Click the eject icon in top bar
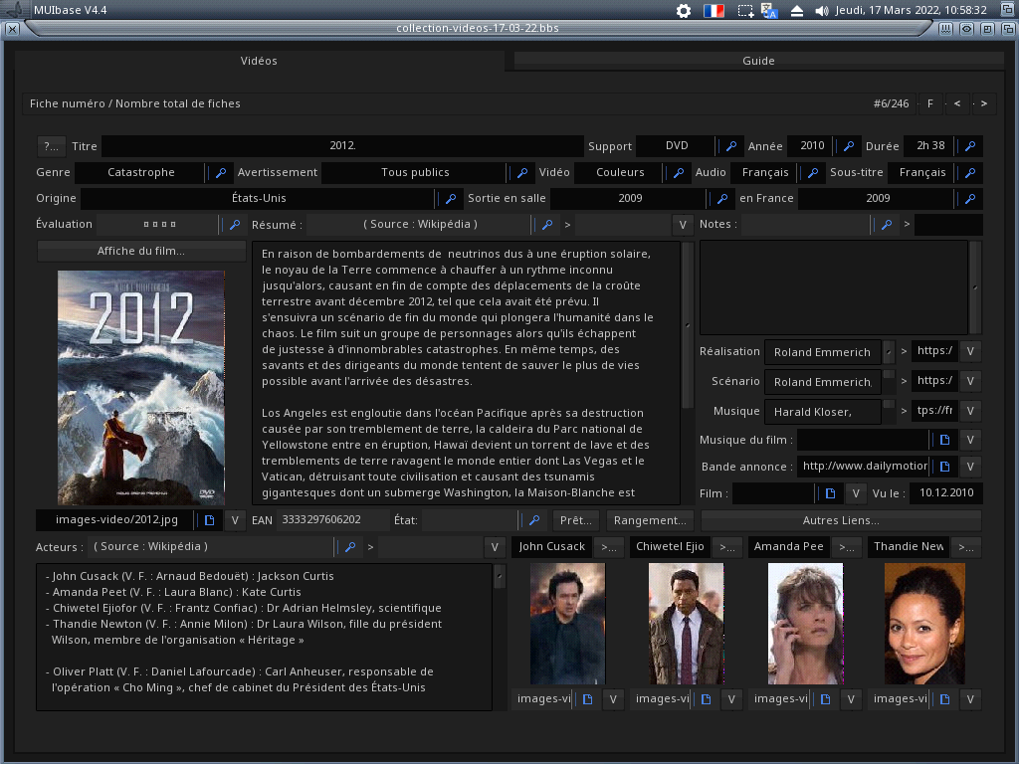This screenshot has height=764, width=1019. (797, 10)
